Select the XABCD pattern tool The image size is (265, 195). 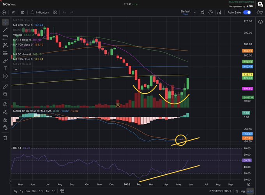click(5, 45)
